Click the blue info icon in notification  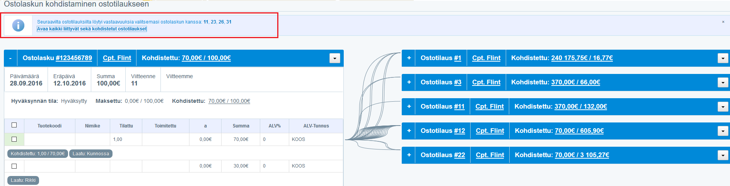click(18, 25)
